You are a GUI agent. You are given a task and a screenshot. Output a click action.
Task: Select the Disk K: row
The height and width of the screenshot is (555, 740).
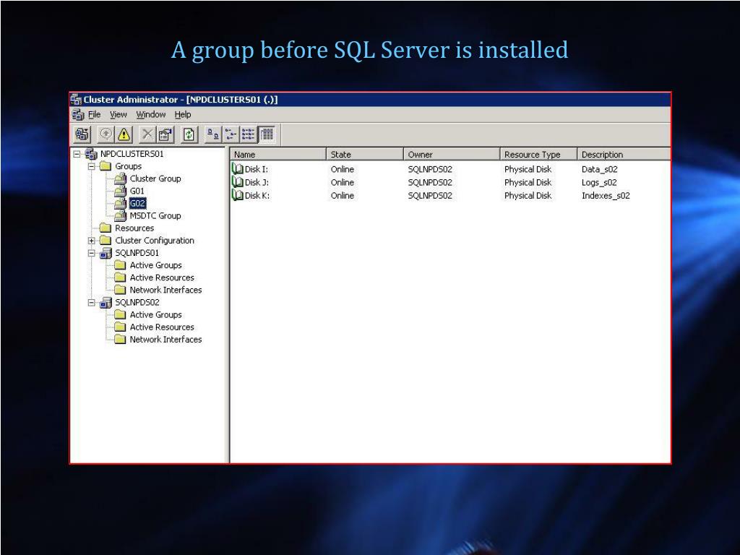pyautogui.click(x=257, y=196)
